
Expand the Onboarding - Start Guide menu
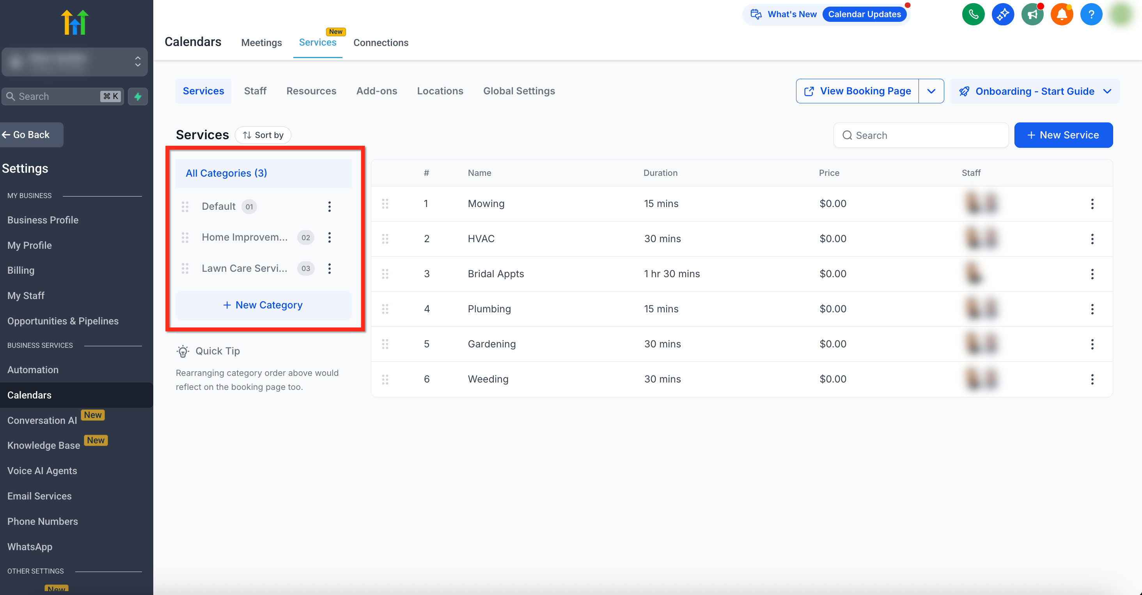pos(1035,91)
